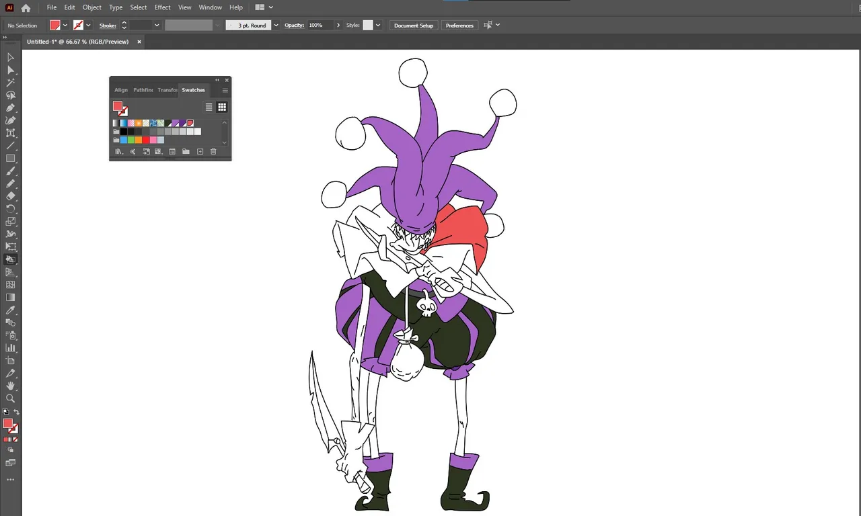Select the Rectangle tool

point(10,159)
